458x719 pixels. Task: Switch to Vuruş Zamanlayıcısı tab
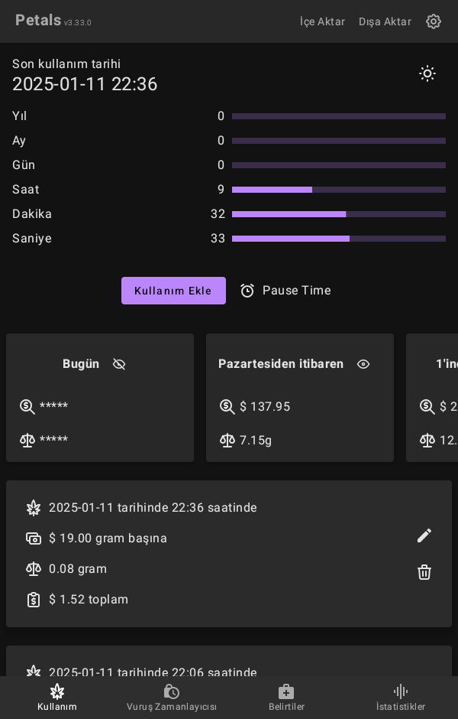coord(172,698)
